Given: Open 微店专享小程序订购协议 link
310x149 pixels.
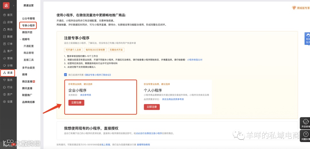Looking at the screenshot, I should (x=98, y=75).
